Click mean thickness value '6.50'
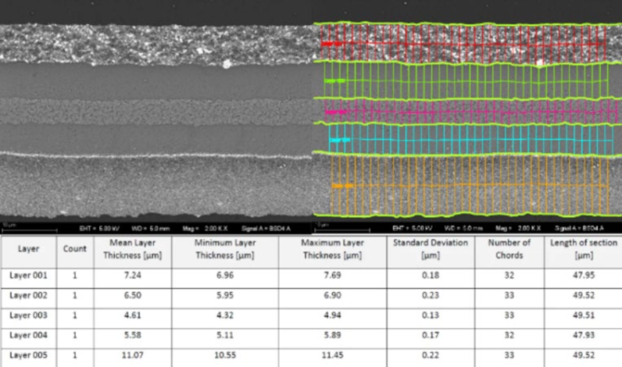 133,295
